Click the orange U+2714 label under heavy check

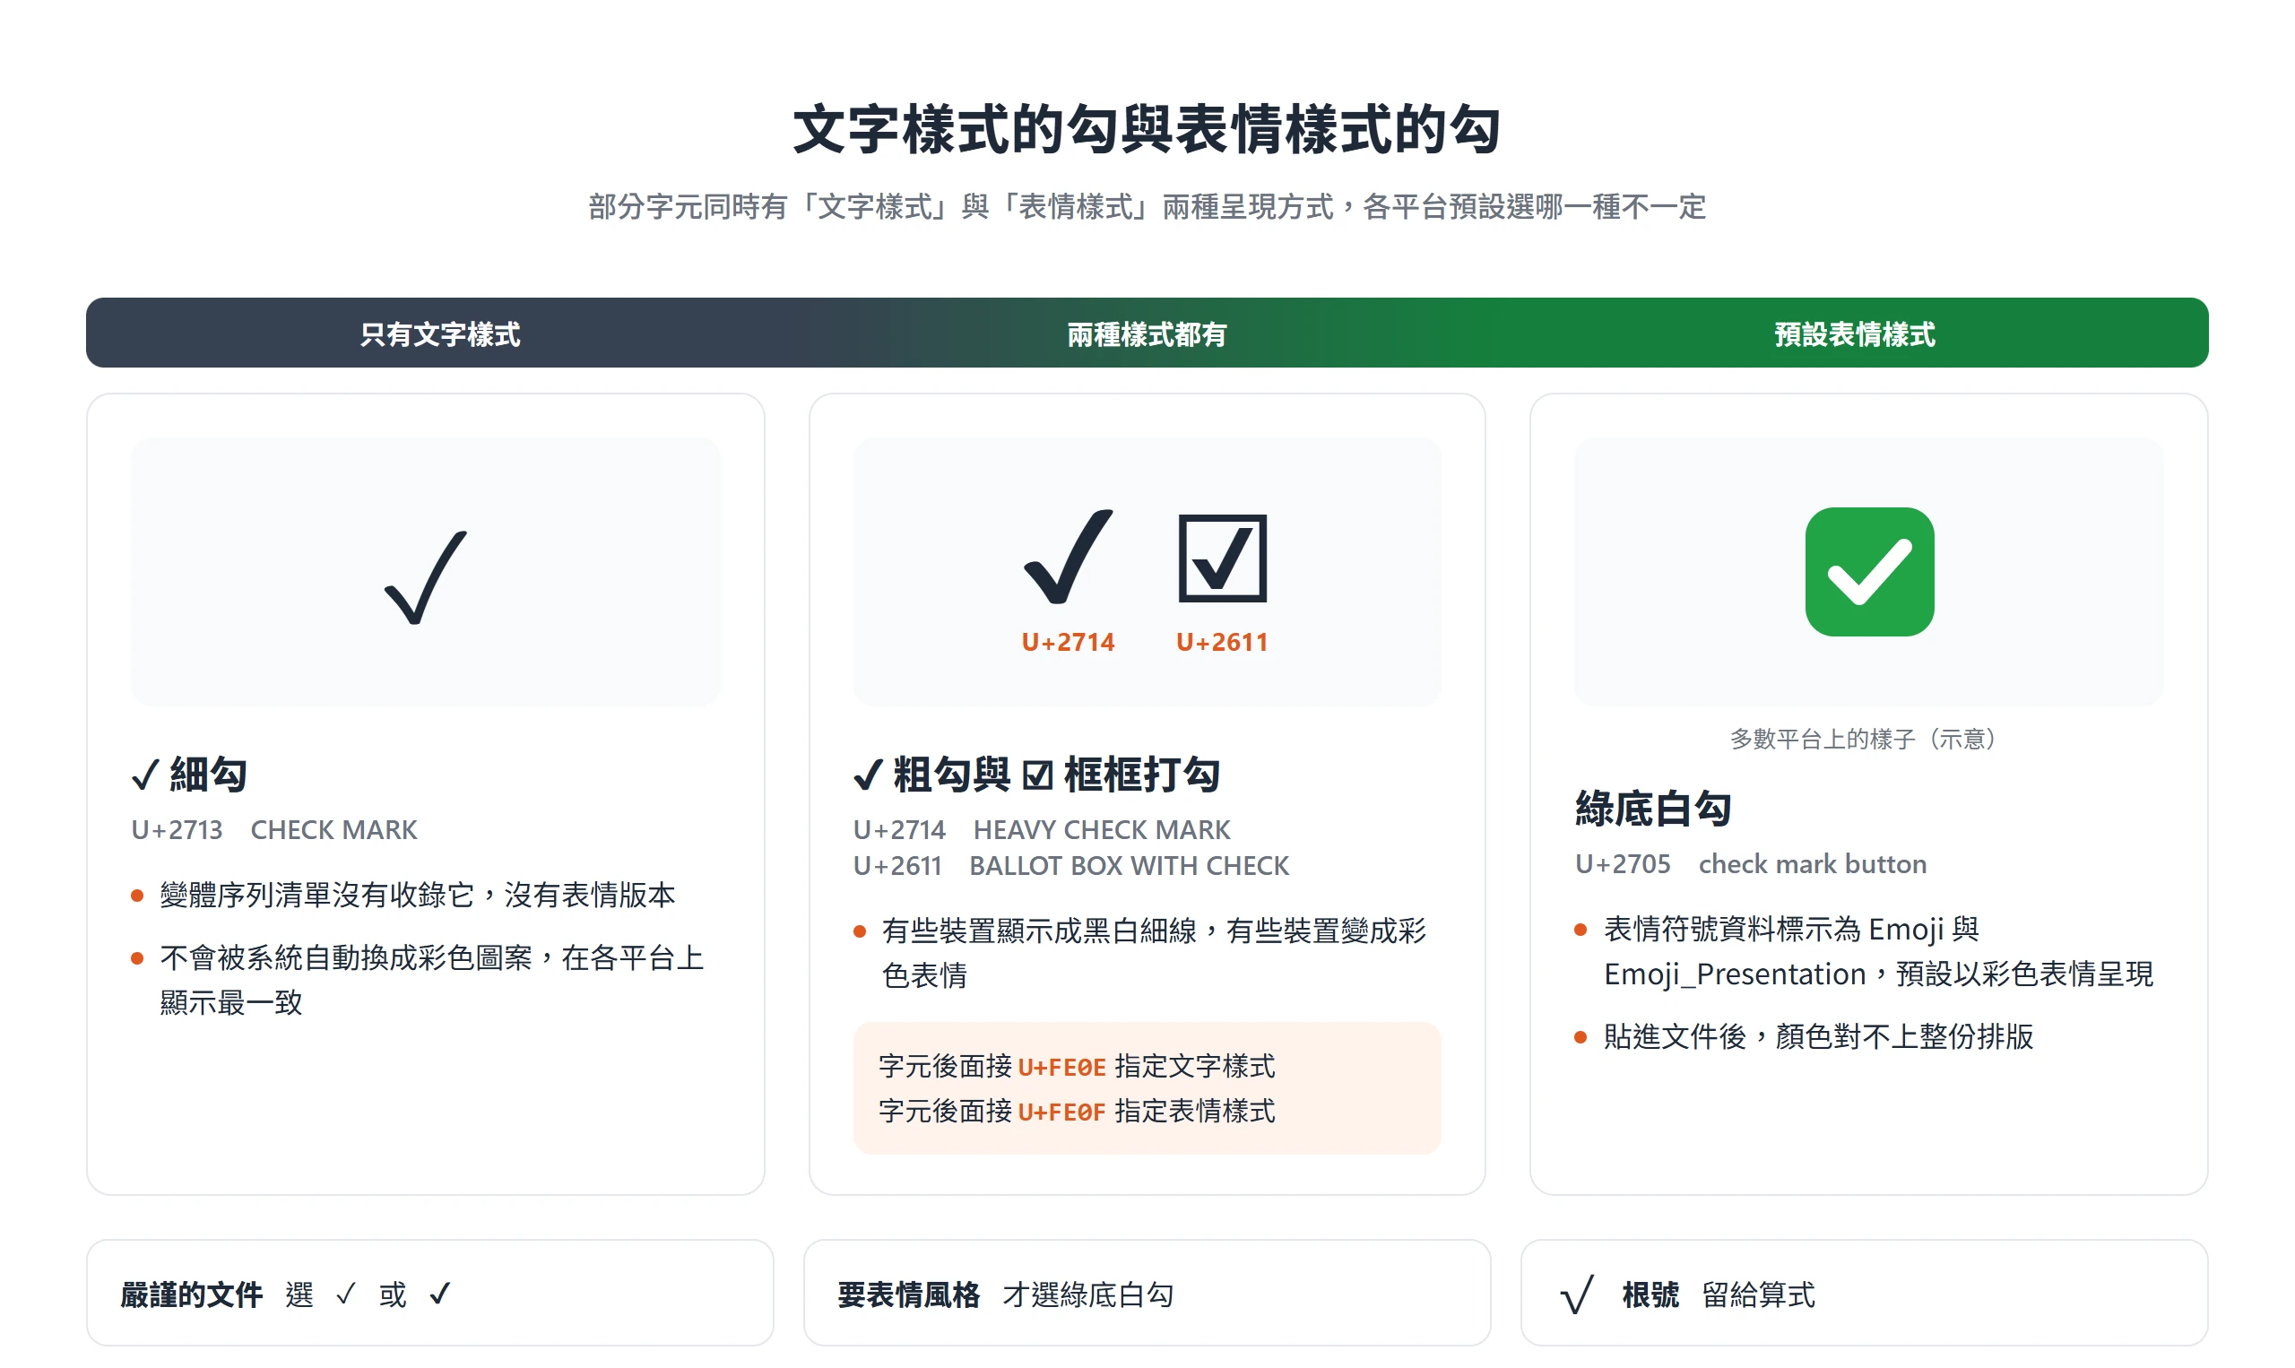1069,642
